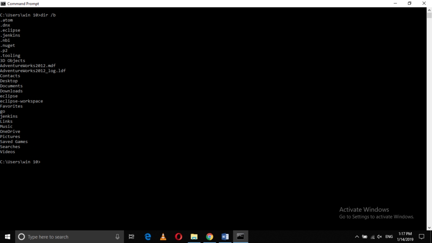Open VLC media player from taskbar
The image size is (432, 243).
click(x=163, y=237)
